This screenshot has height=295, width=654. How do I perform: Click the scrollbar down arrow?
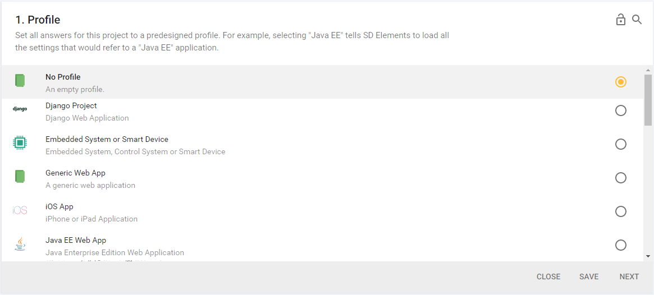648,256
